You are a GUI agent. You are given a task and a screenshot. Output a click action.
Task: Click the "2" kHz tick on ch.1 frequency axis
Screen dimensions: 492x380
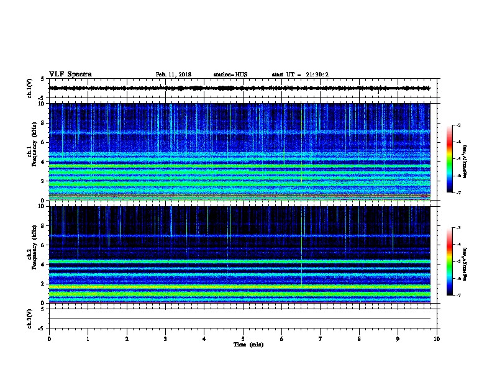pos(43,181)
